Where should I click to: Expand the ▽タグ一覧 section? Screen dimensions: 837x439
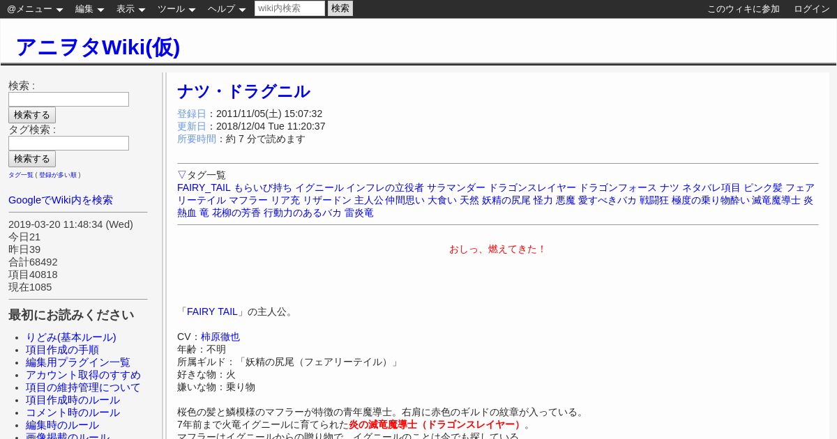pyautogui.click(x=202, y=175)
